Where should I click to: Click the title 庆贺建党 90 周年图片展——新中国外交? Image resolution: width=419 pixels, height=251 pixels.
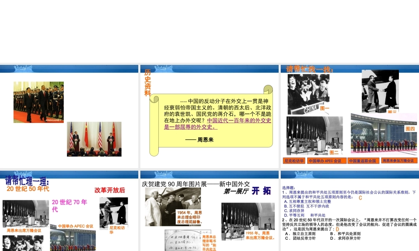196,184
